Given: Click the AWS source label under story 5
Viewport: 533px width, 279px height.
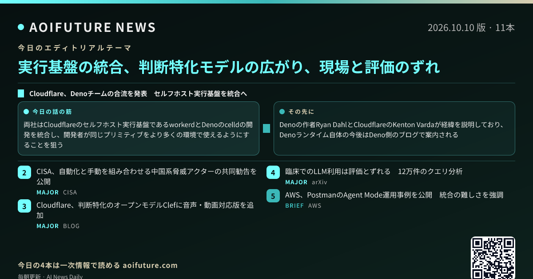Looking at the screenshot, I should (x=315, y=205).
